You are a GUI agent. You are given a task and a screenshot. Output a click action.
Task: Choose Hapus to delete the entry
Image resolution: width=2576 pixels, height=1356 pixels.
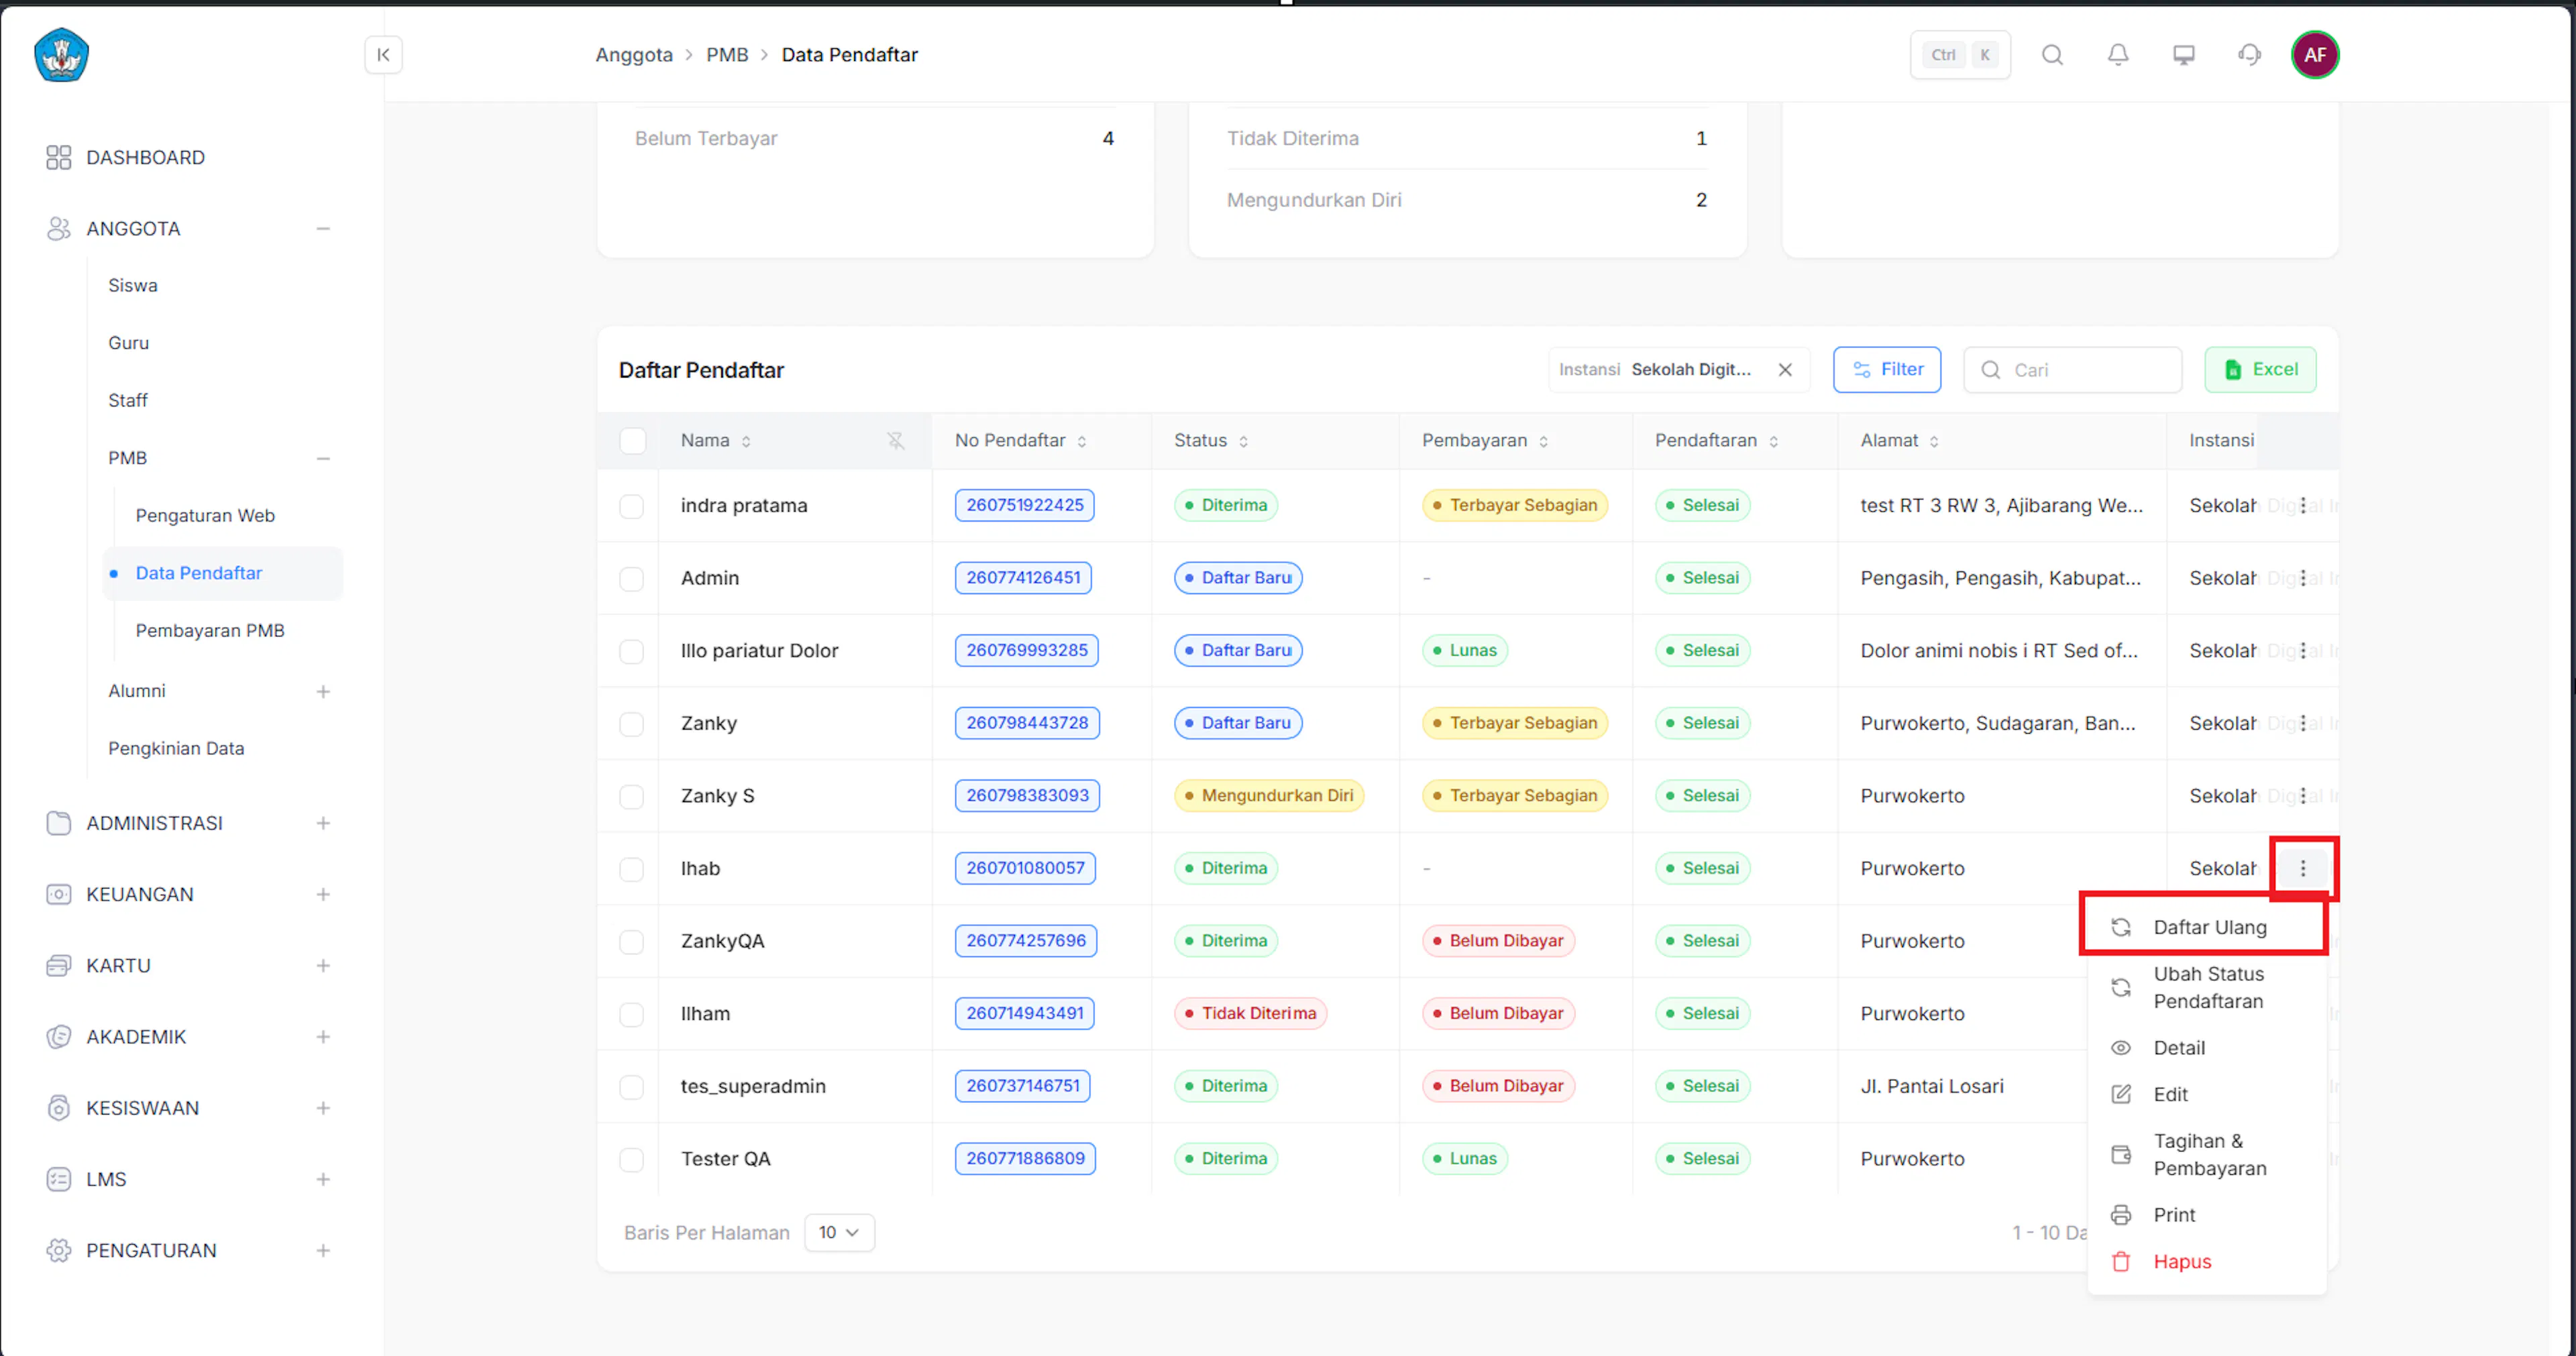click(2206, 1262)
